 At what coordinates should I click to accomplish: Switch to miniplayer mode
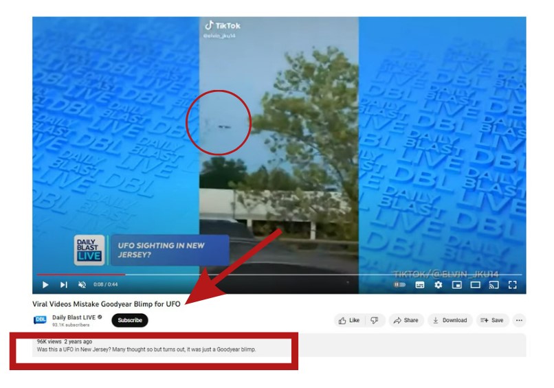tap(456, 284)
